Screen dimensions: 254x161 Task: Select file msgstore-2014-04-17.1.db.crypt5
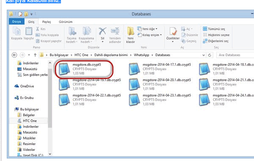160,69
